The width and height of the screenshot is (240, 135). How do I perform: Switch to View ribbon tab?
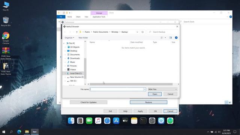[x=87, y=17]
